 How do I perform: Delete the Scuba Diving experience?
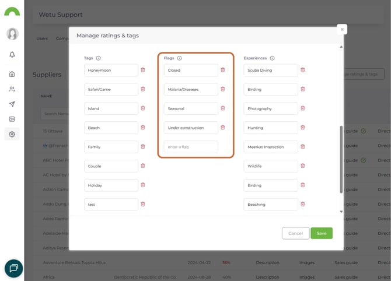(x=303, y=70)
